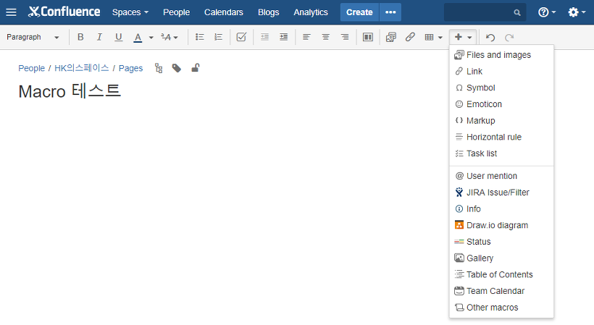Select the Status macro
The width and height of the screenshot is (594, 325).
501,242
